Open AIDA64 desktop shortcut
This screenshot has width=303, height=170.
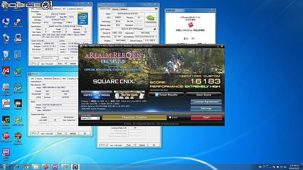[6, 72]
